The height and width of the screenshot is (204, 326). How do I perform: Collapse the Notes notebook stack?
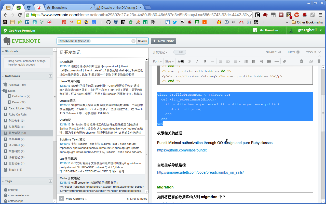click(x=3, y=91)
